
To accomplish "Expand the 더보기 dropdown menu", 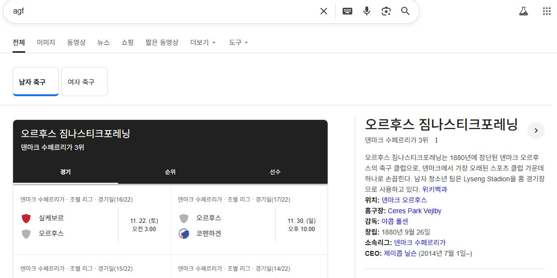I will [x=203, y=43].
